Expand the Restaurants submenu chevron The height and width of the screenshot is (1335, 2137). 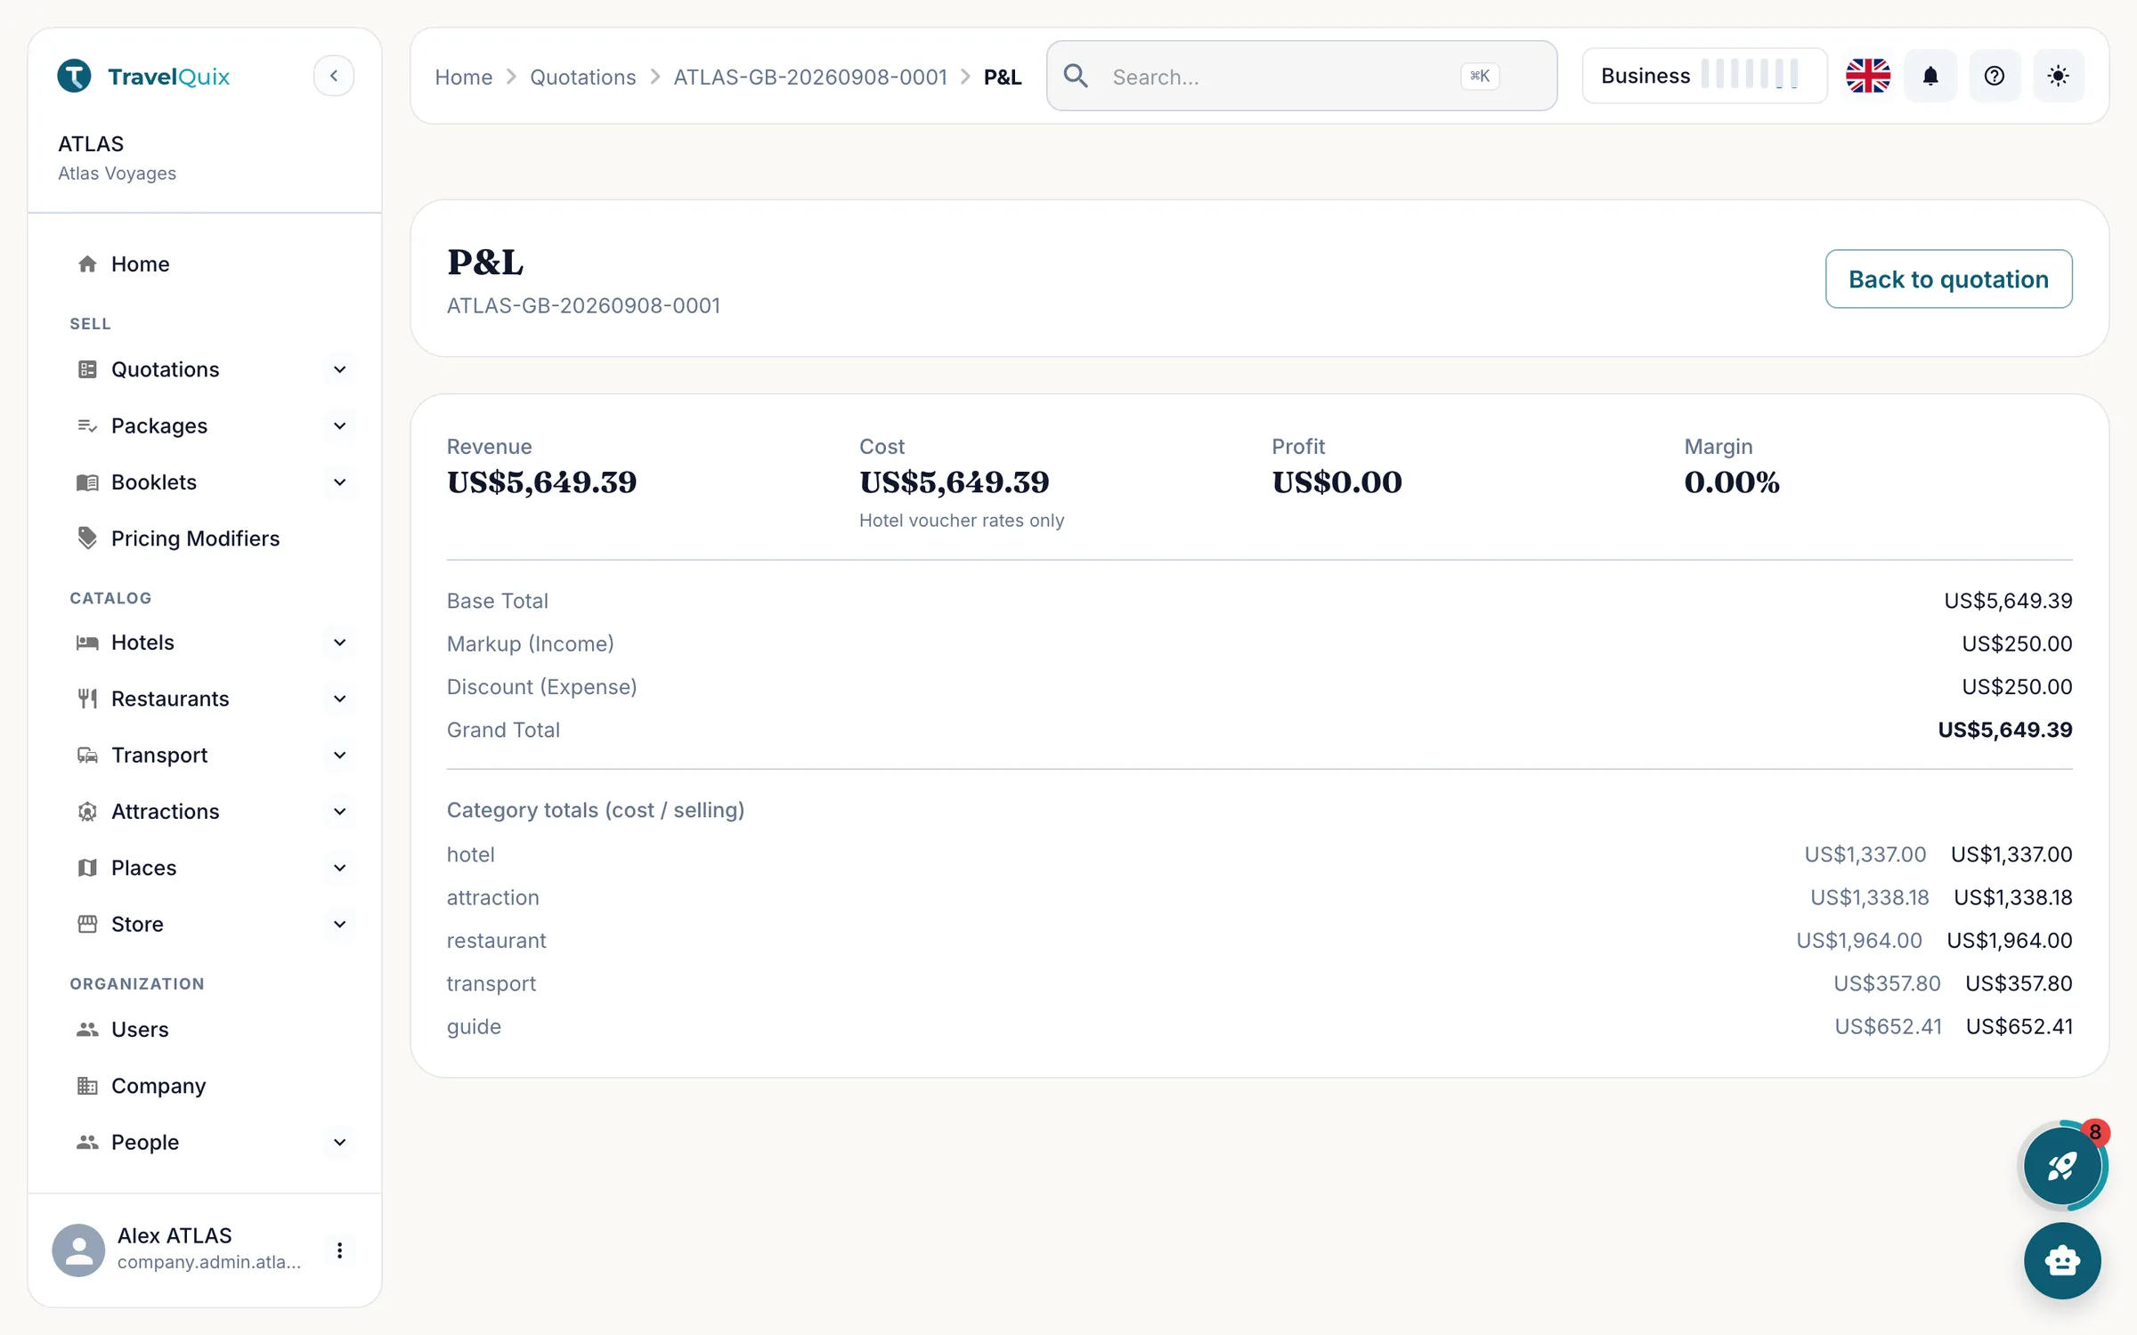[x=339, y=699]
